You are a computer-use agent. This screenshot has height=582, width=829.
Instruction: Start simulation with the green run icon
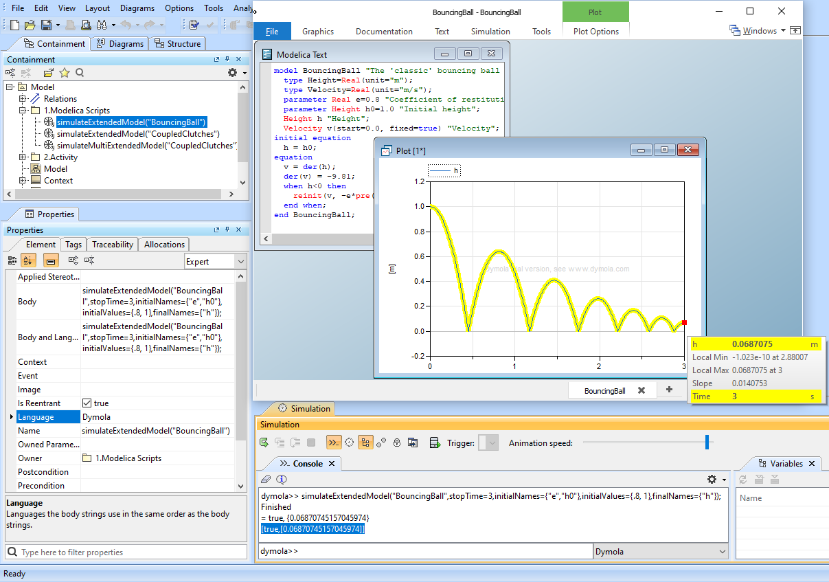pyautogui.click(x=264, y=443)
